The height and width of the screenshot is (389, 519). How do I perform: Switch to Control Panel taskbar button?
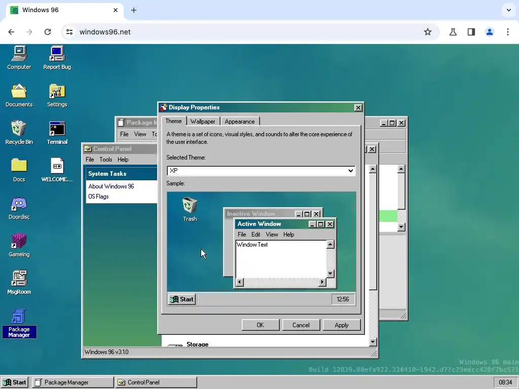coord(156,382)
